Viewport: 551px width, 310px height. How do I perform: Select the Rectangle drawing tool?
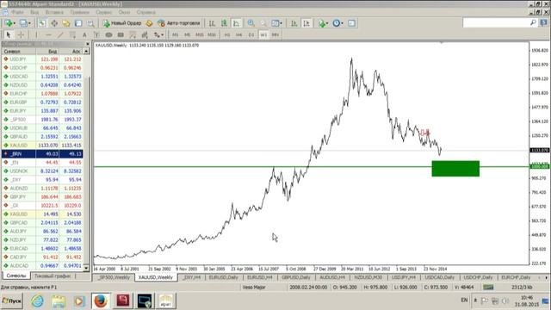point(121,34)
